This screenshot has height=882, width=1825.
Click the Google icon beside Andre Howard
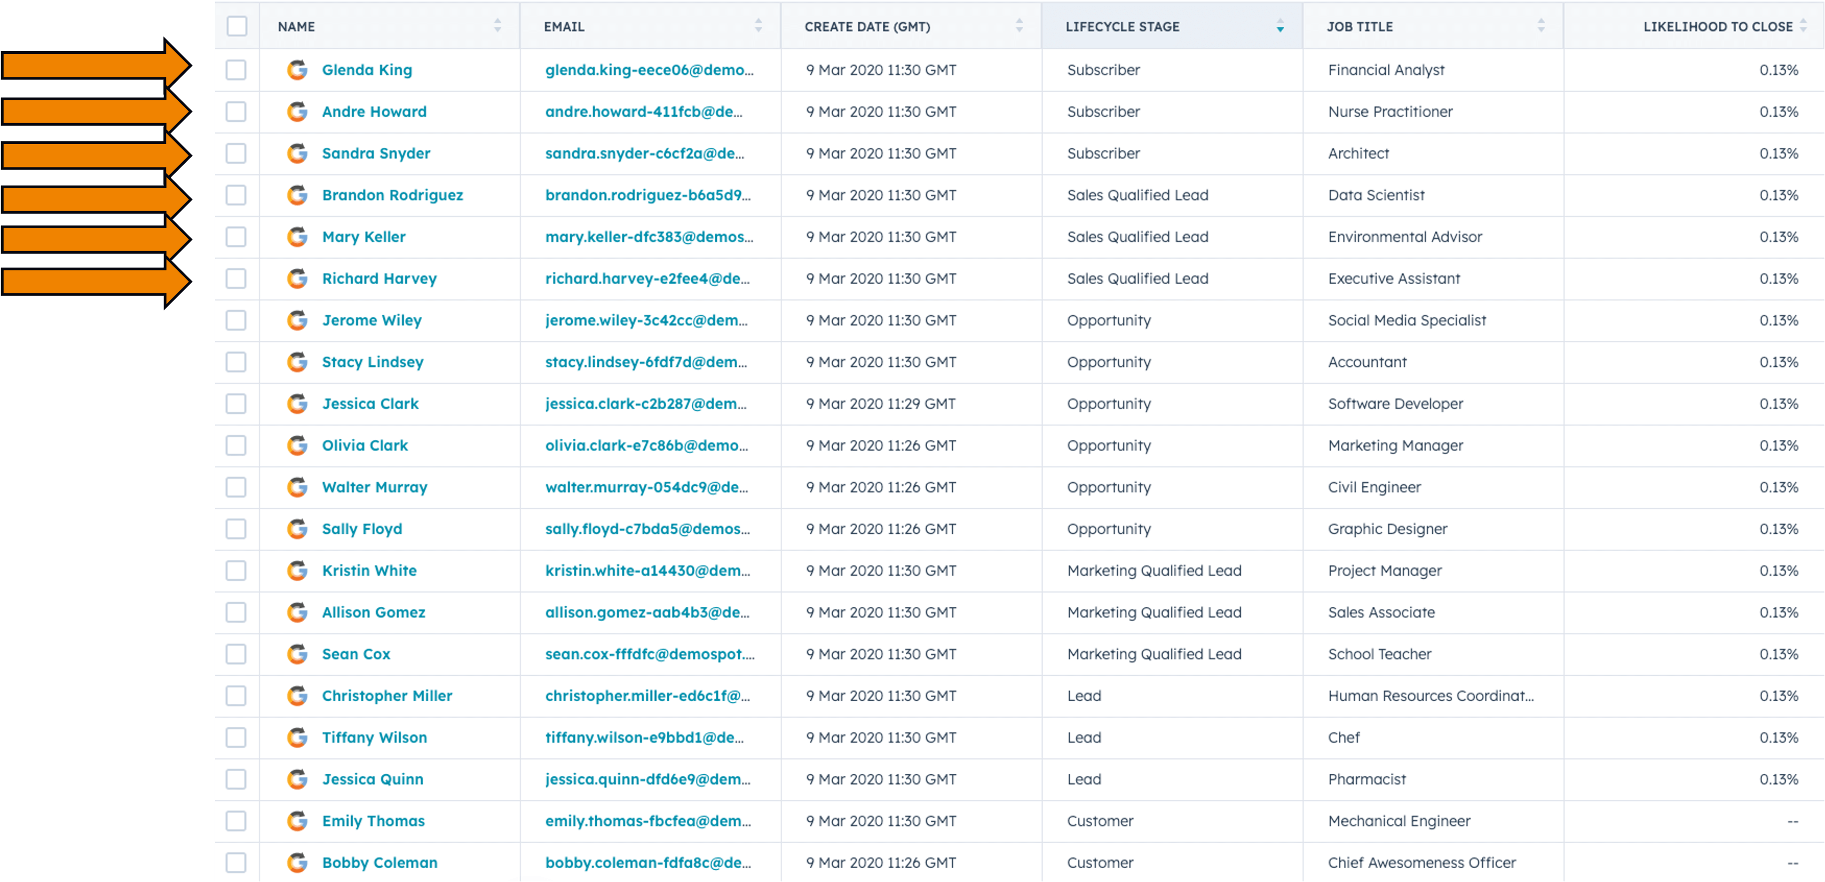click(x=297, y=112)
